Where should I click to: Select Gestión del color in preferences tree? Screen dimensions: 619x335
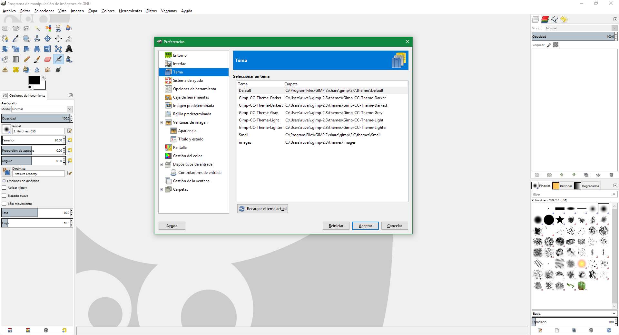tap(187, 156)
